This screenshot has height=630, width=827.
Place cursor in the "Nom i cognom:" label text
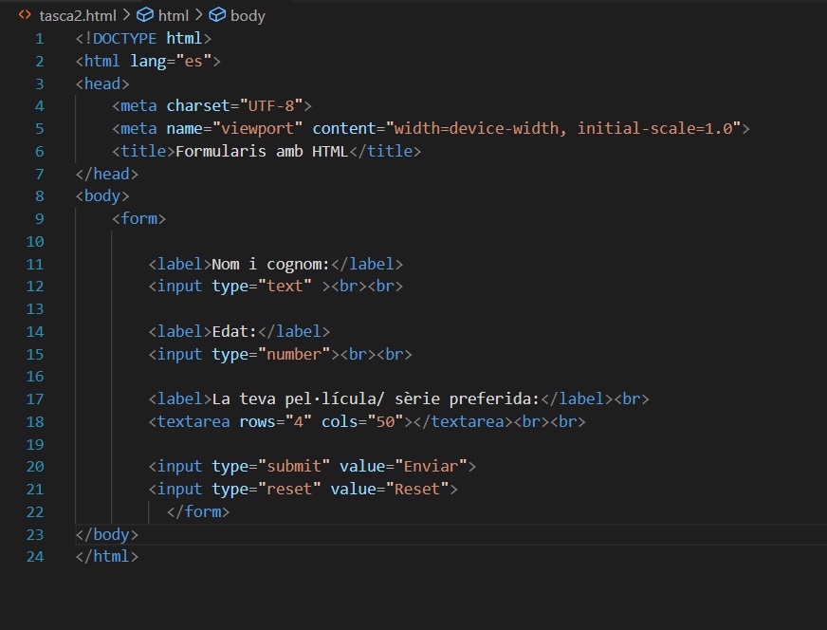click(270, 264)
